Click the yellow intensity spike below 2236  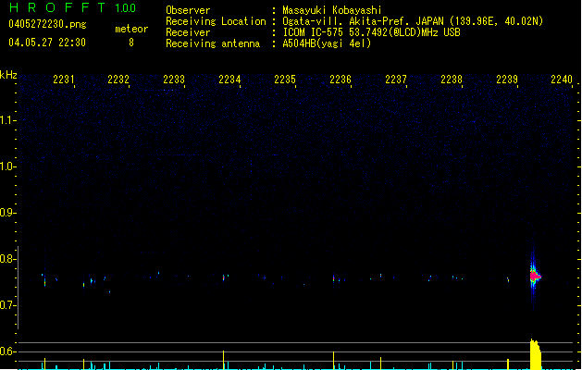(333, 361)
